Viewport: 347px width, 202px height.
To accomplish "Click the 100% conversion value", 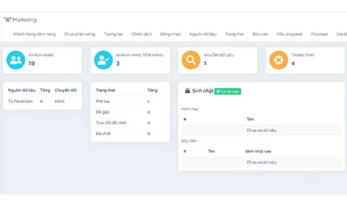I will [60, 101].
